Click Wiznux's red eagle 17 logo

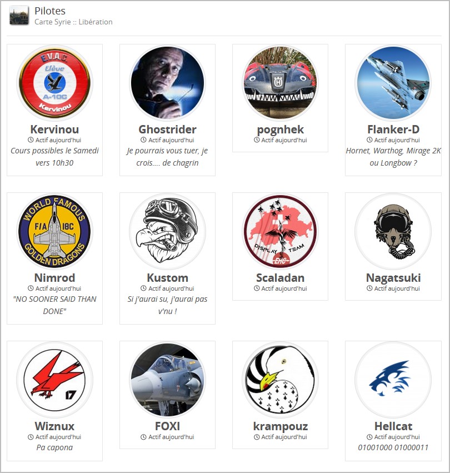pos(54,380)
